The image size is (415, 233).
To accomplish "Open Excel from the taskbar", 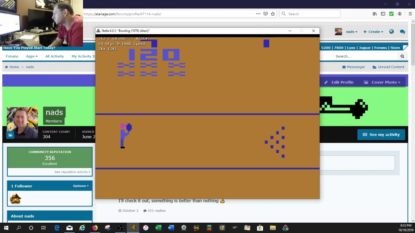I will point(158,228).
